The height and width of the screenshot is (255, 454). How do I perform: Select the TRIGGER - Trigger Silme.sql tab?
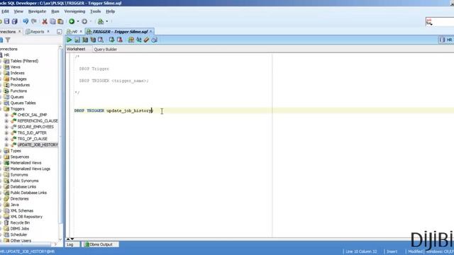click(x=120, y=31)
